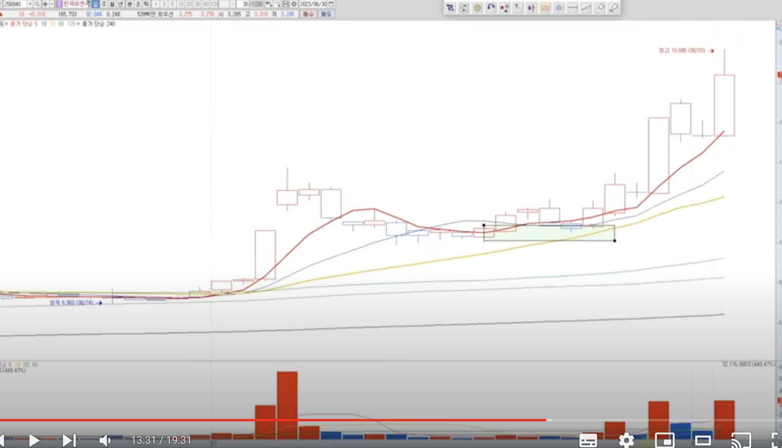Pick the text annotation tool
The image size is (782, 448).
pyautogui.click(x=518, y=8)
